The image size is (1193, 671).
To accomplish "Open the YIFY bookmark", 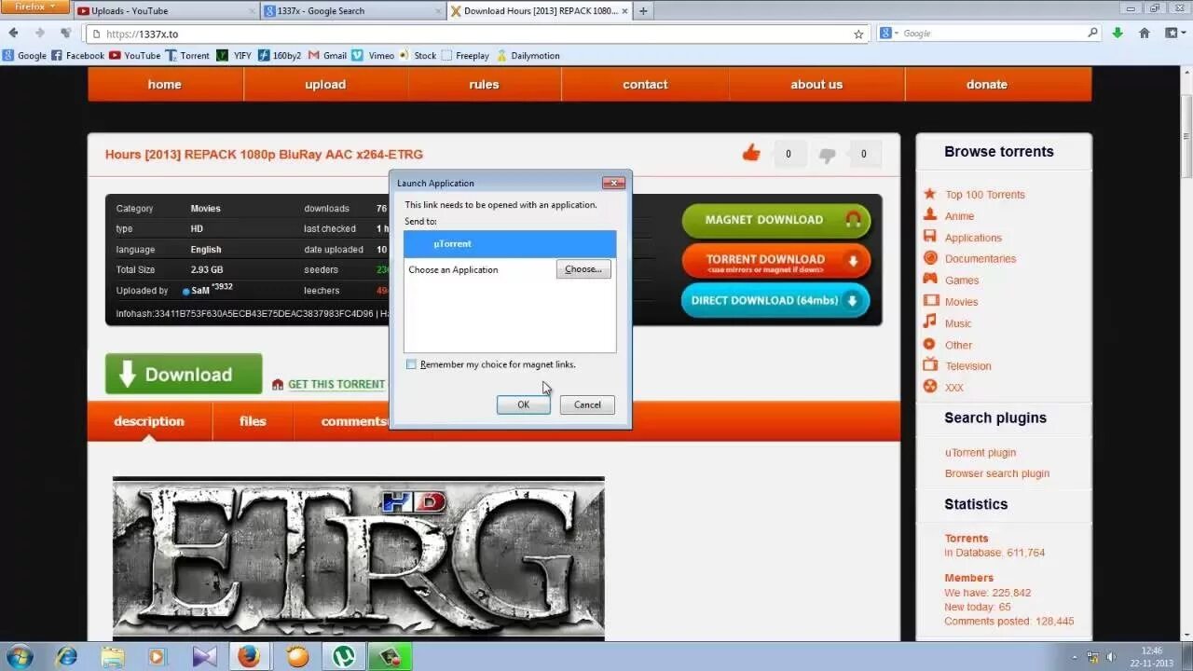I will point(234,55).
